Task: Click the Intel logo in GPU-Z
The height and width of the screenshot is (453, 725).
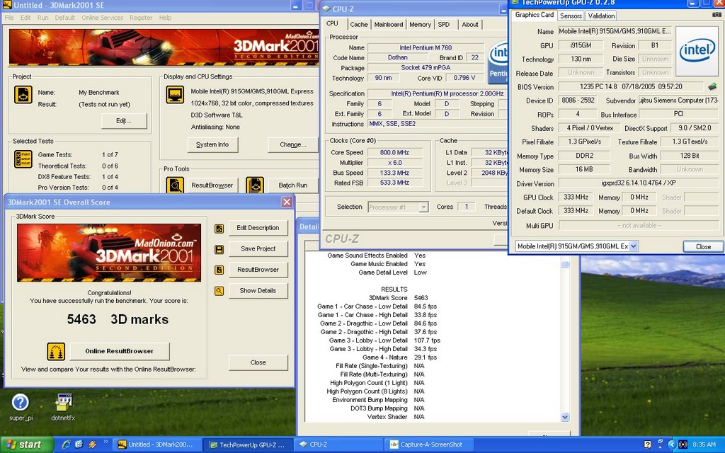Action: pyautogui.click(x=697, y=51)
